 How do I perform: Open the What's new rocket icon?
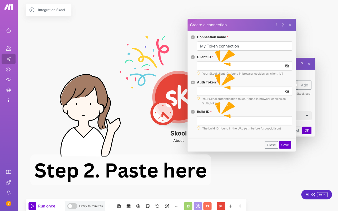click(8, 183)
